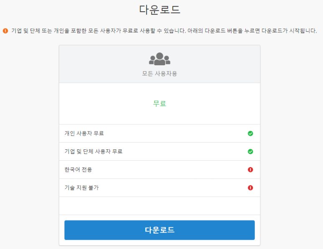This screenshot has height=249, width=323.
Task: Click the orange notice icon
Action: click(x=5, y=31)
